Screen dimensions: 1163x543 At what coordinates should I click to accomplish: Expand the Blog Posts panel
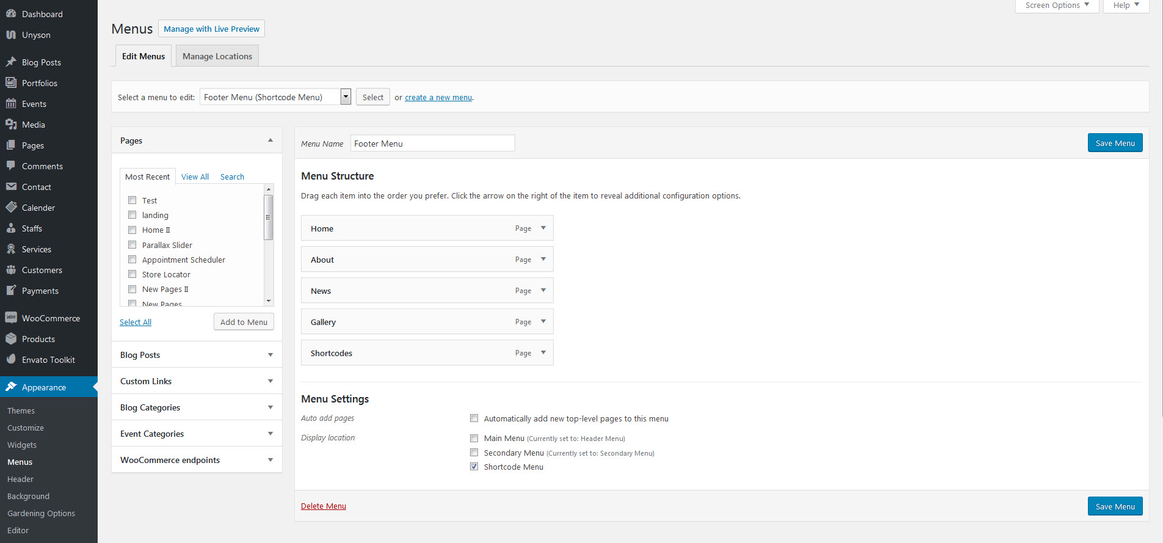tap(270, 355)
